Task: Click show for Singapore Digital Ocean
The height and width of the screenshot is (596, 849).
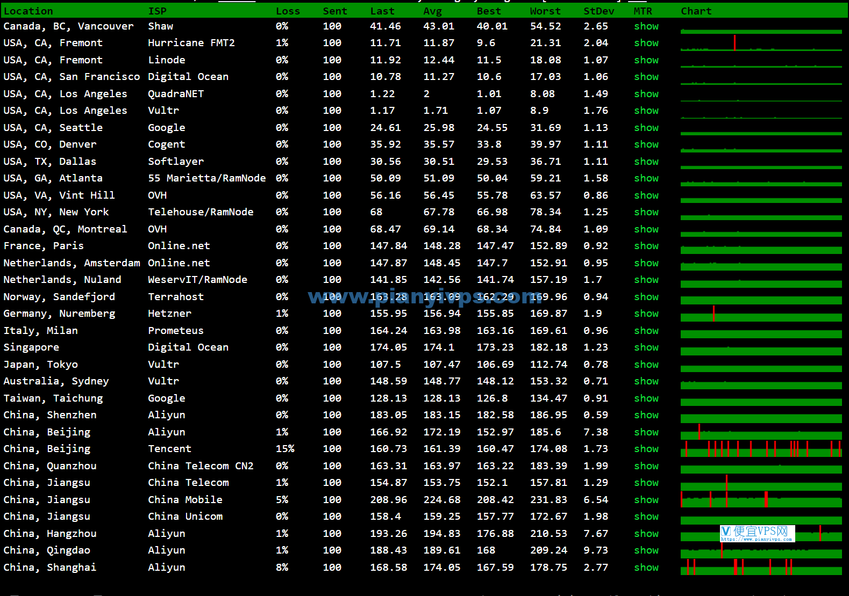Action: pos(646,347)
